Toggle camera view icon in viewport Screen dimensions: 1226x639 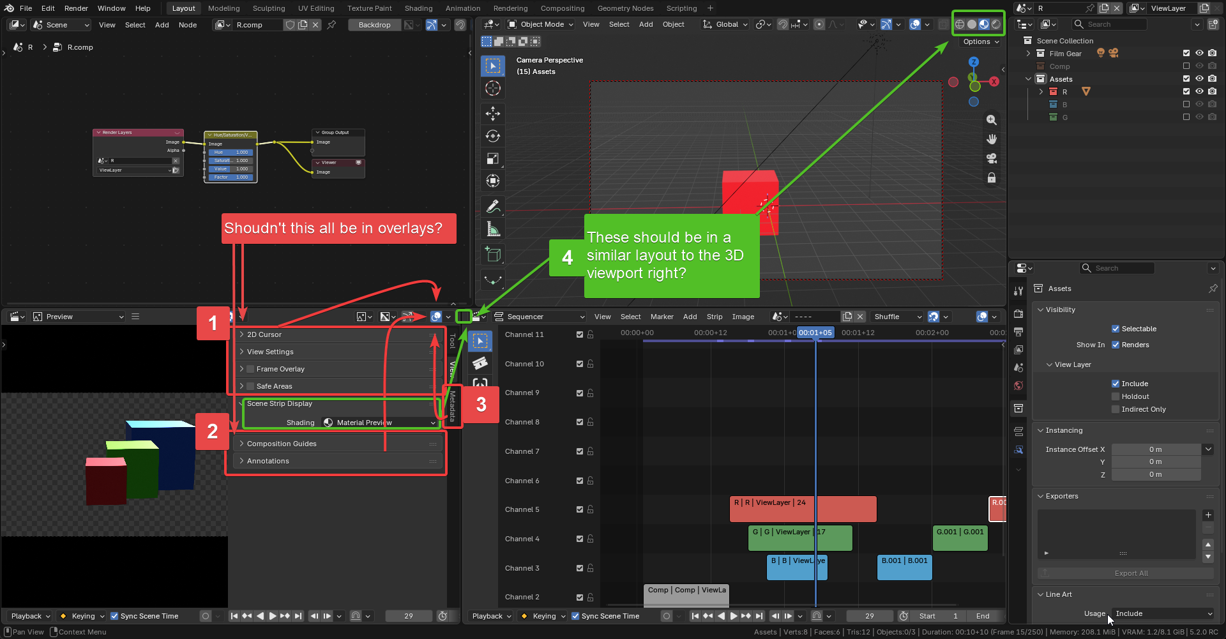tap(992, 158)
